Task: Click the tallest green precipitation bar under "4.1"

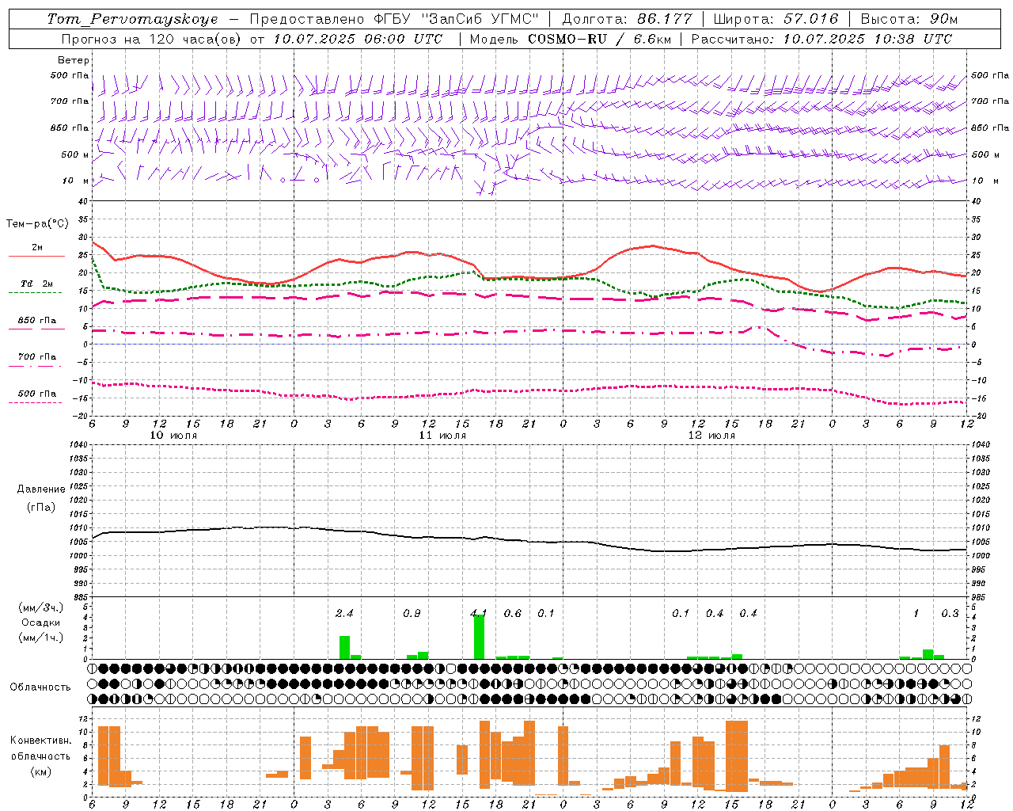Action: point(479,636)
